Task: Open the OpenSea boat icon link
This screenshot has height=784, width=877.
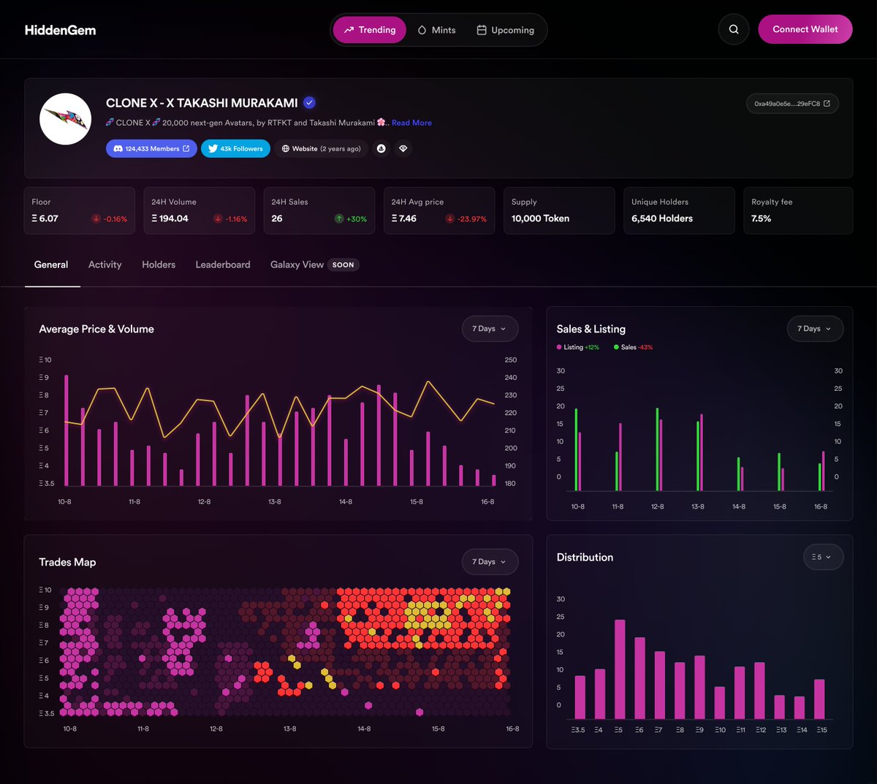Action: [381, 148]
